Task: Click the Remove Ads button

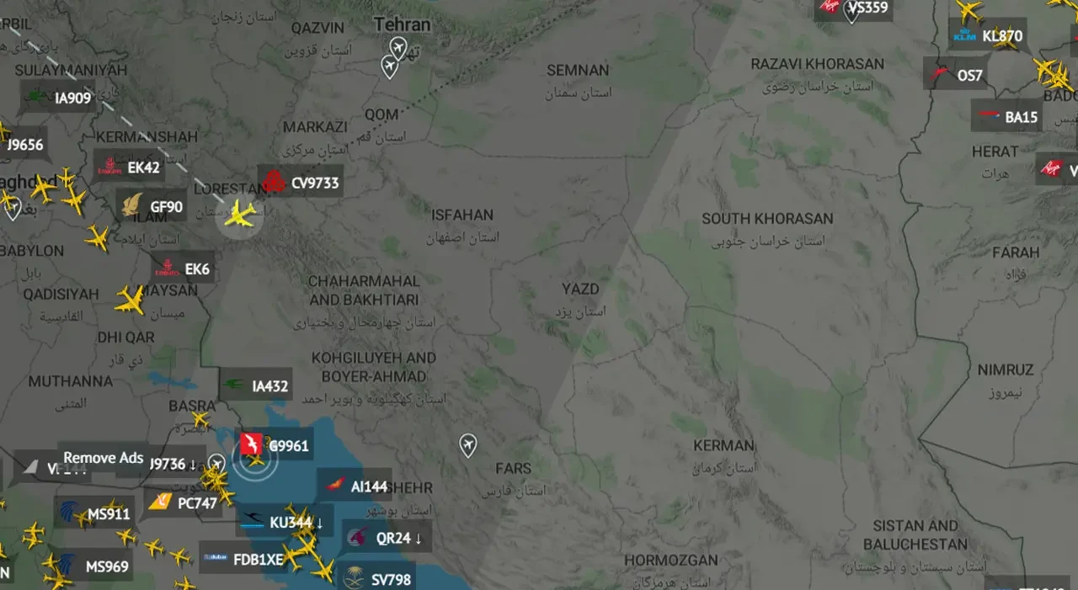Action: (104, 458)
